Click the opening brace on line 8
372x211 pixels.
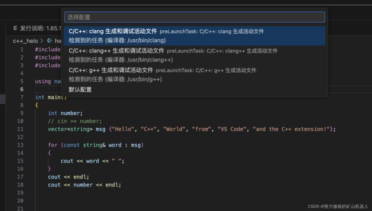[37, 105]
